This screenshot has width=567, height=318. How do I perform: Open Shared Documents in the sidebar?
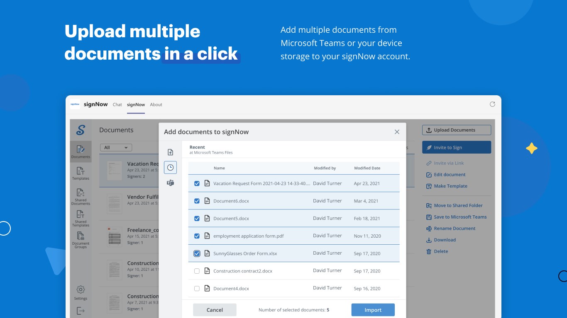point(81,197)
